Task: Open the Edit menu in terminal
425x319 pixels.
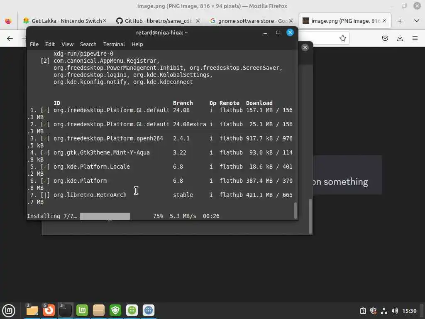Action: point(50,44)
